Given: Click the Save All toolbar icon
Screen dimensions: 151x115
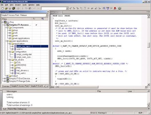Looking at the screenshot, I should pyautogui.click(x=13, y=8).
